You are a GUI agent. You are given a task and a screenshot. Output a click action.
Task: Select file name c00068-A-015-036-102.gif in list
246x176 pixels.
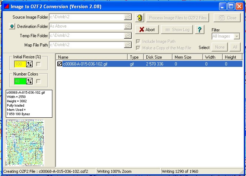pos(85,64)
